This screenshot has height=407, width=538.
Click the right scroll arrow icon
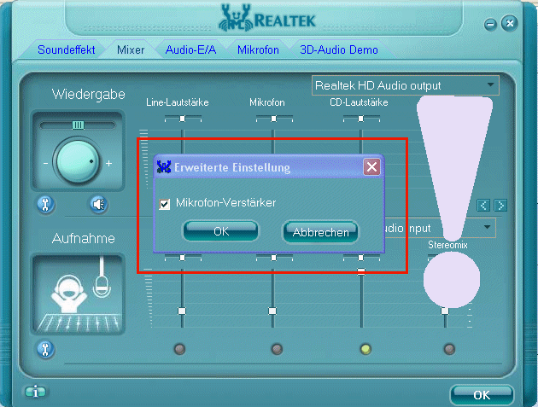500,205
